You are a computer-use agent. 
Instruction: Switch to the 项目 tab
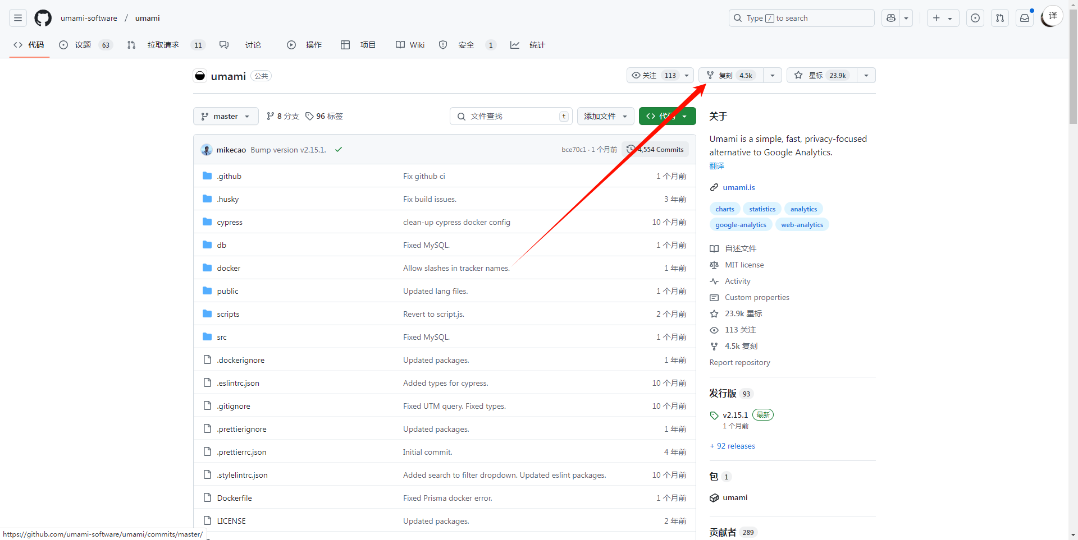point(358,45)
